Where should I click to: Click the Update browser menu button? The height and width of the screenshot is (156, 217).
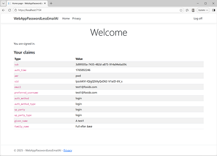(203, 10)
